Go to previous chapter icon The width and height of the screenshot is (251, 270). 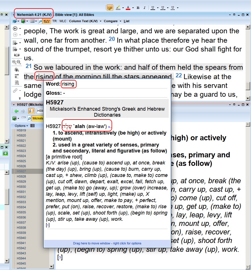15,43
